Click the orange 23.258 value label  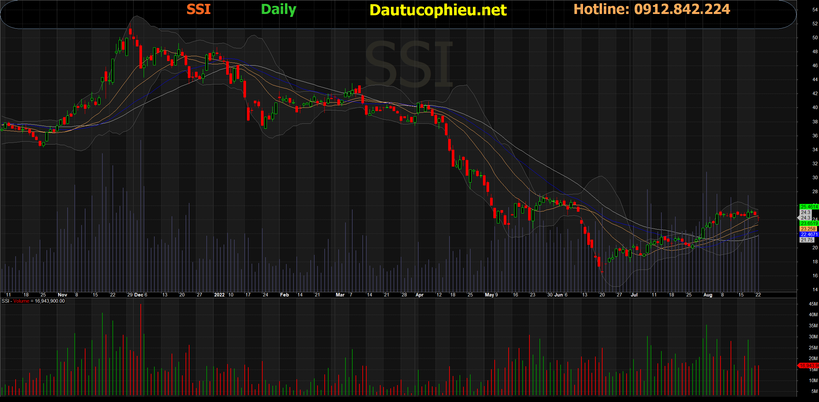click(808, 229)
